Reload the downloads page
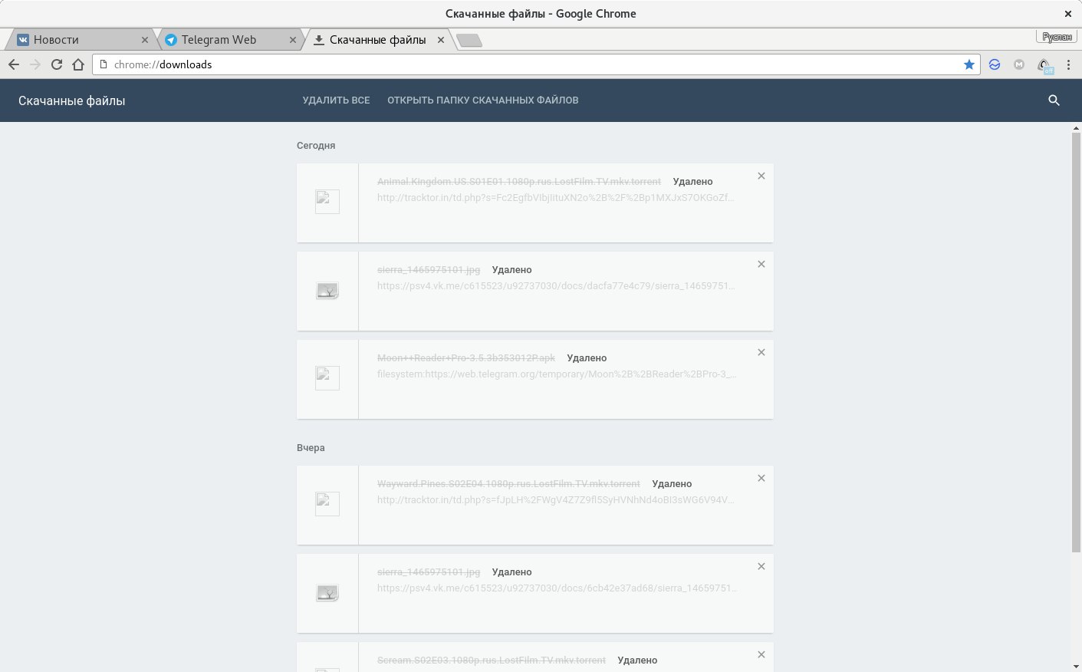Image resolution: width=1082 pixels, height=672 pixels. (56, 64)
